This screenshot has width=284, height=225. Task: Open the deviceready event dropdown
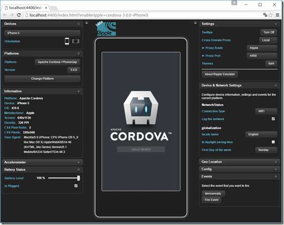[213, 193]
